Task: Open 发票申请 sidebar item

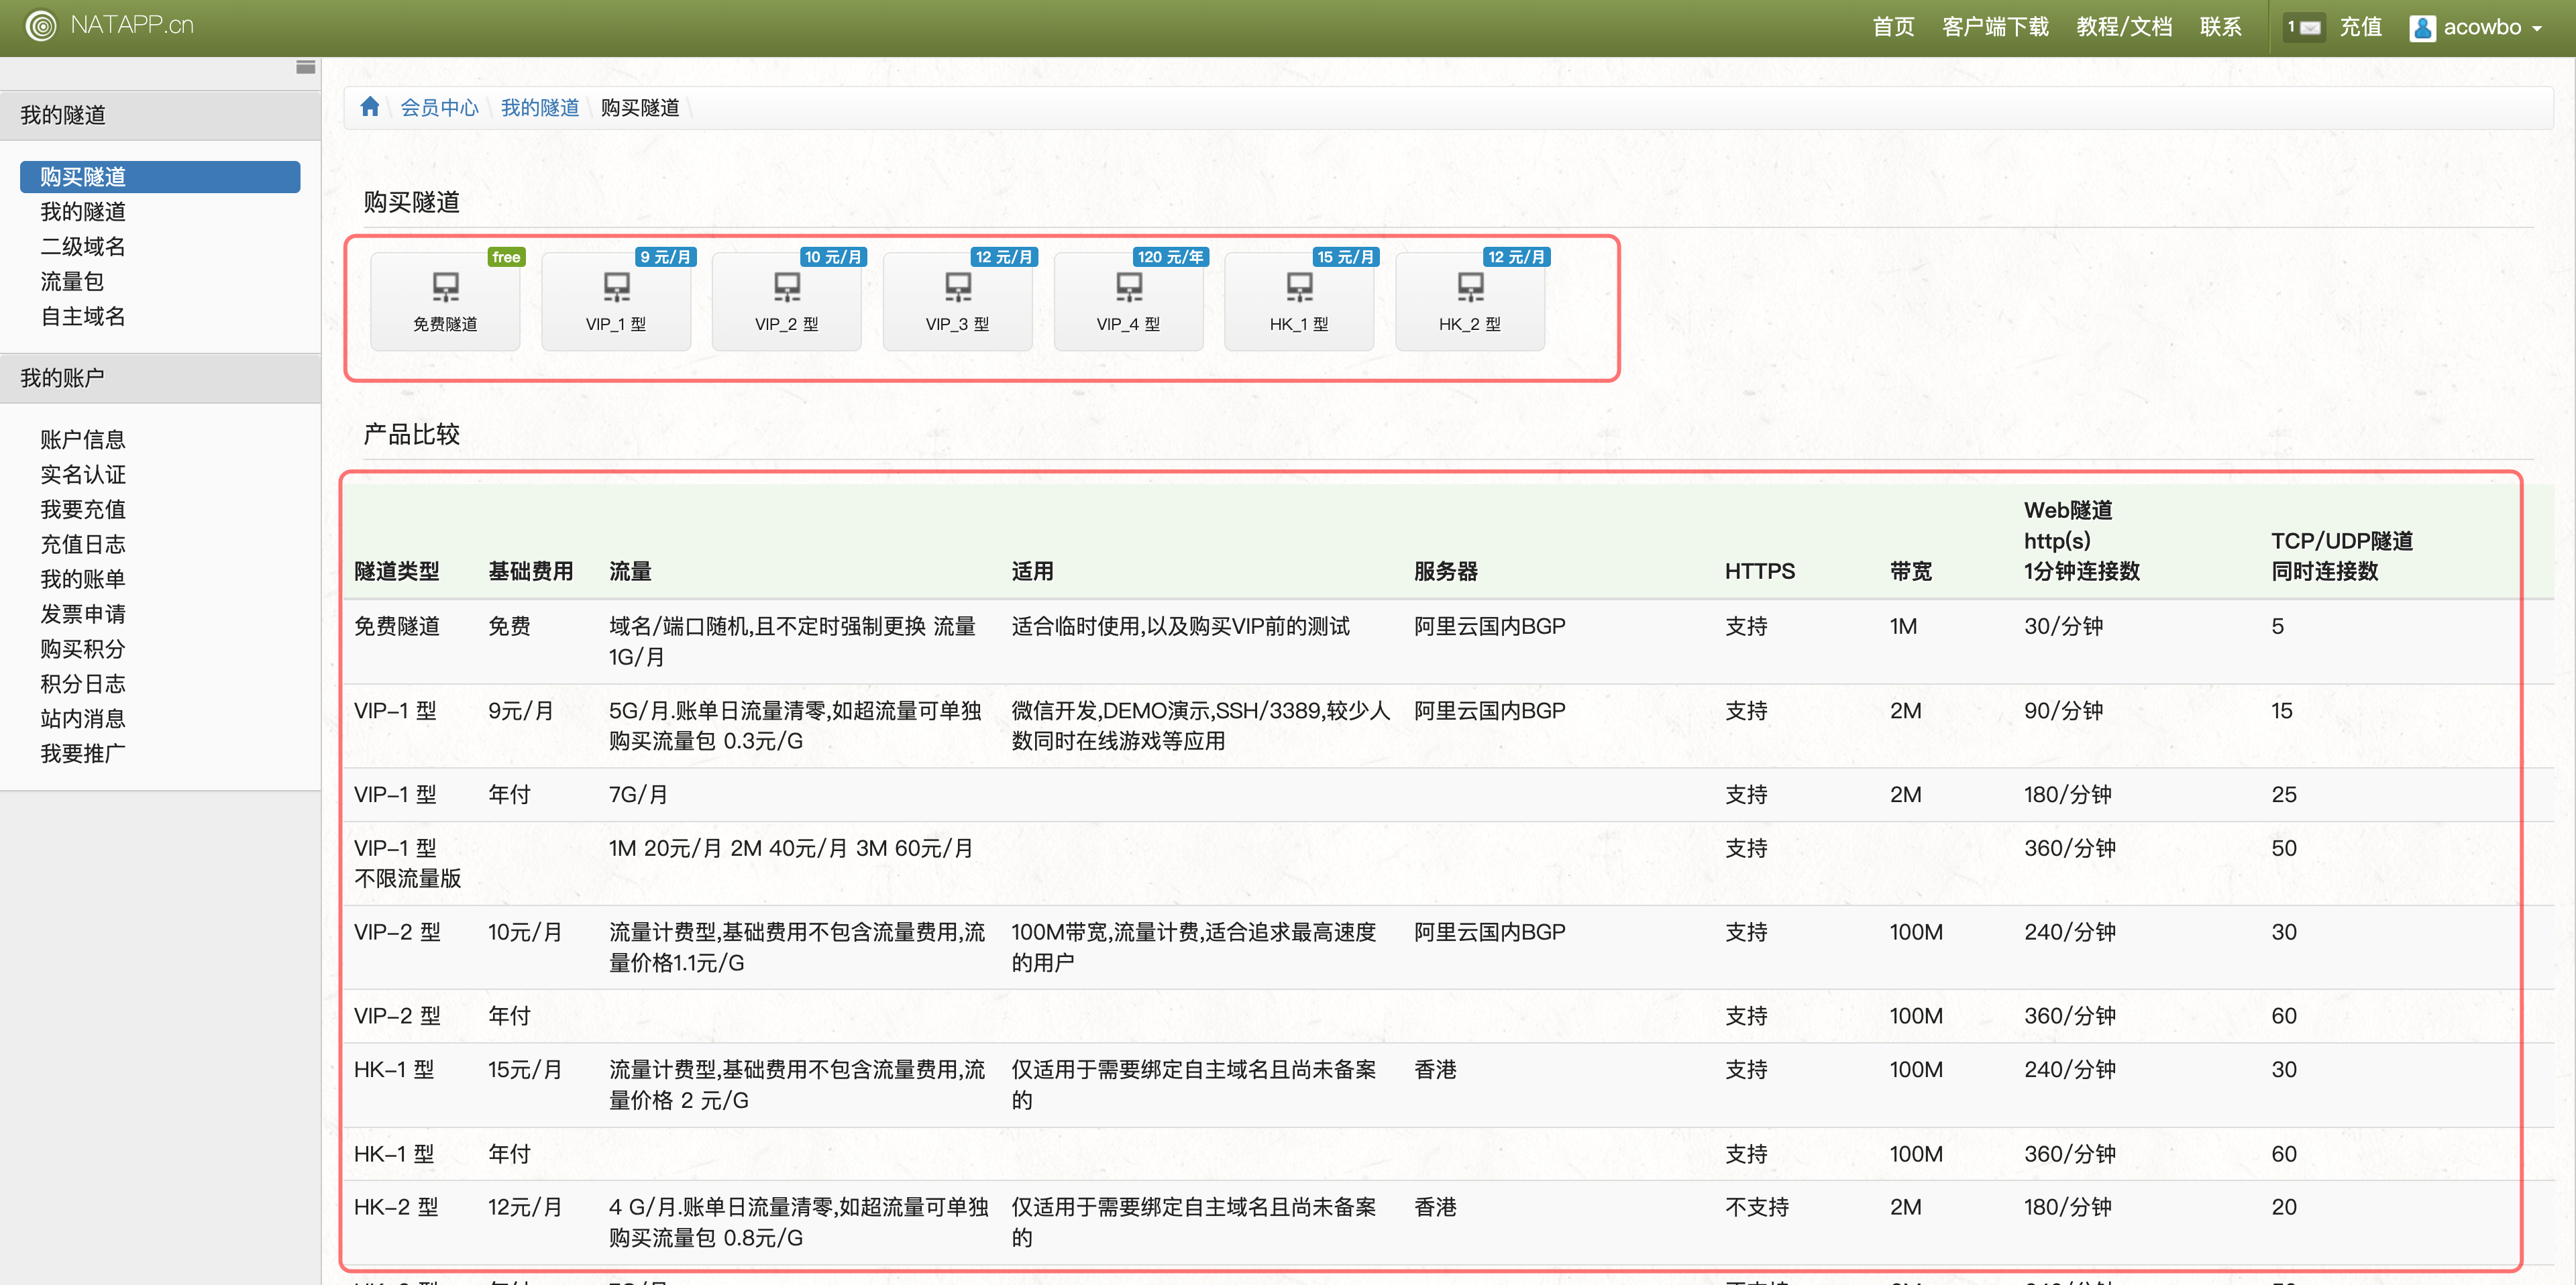Action: pyautogui.click(x=83, y=614)
